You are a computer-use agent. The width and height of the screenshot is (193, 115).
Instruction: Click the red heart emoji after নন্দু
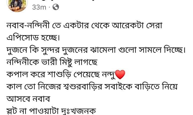pos(120,74)
